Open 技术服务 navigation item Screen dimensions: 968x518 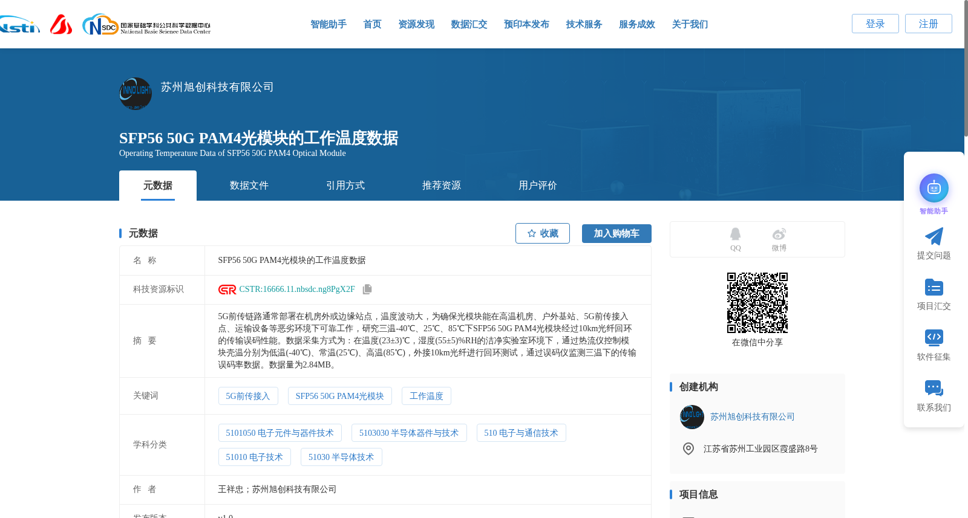pos(584,24)
